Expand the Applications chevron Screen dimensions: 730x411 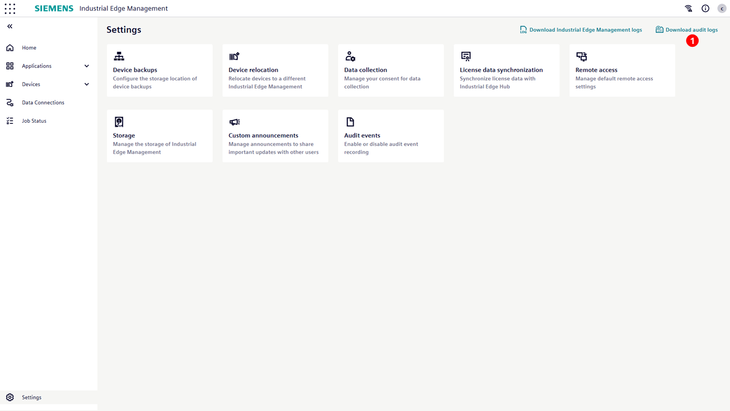pos(87,66)
